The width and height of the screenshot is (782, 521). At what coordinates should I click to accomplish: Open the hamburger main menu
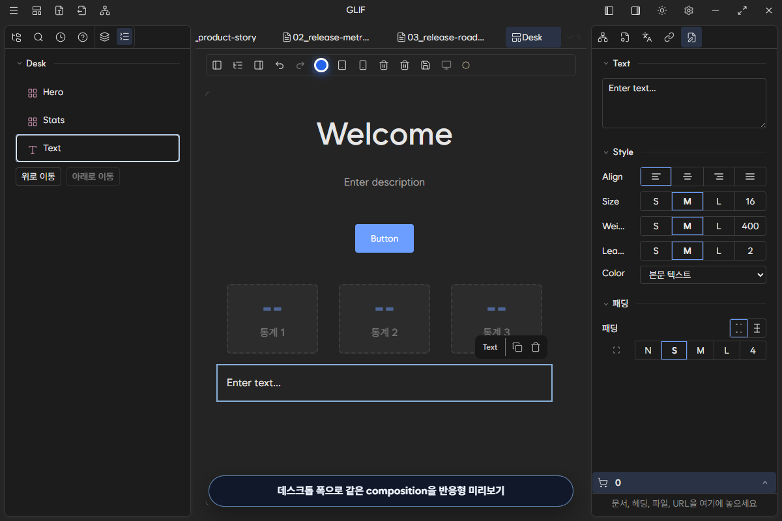tap(14, 10)
